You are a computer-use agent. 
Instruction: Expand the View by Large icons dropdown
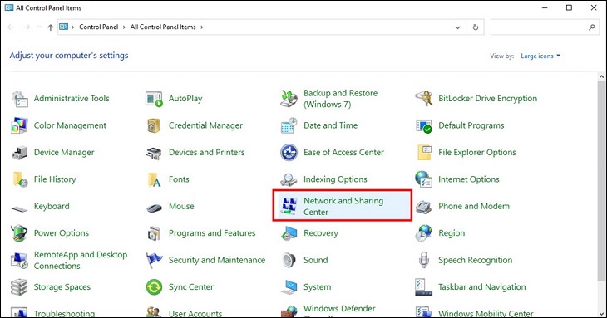tap(540, 56)
